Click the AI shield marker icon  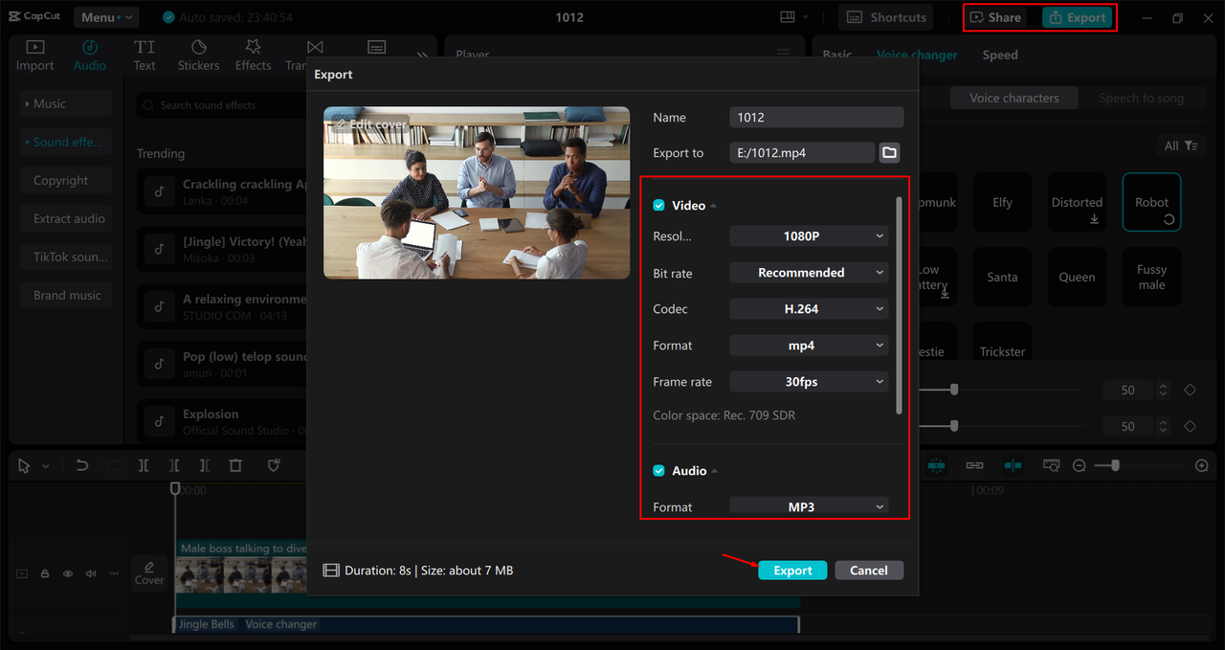[x=274, y=466]
